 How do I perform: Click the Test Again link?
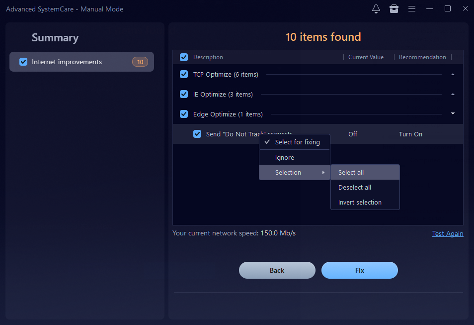(447, 233)
